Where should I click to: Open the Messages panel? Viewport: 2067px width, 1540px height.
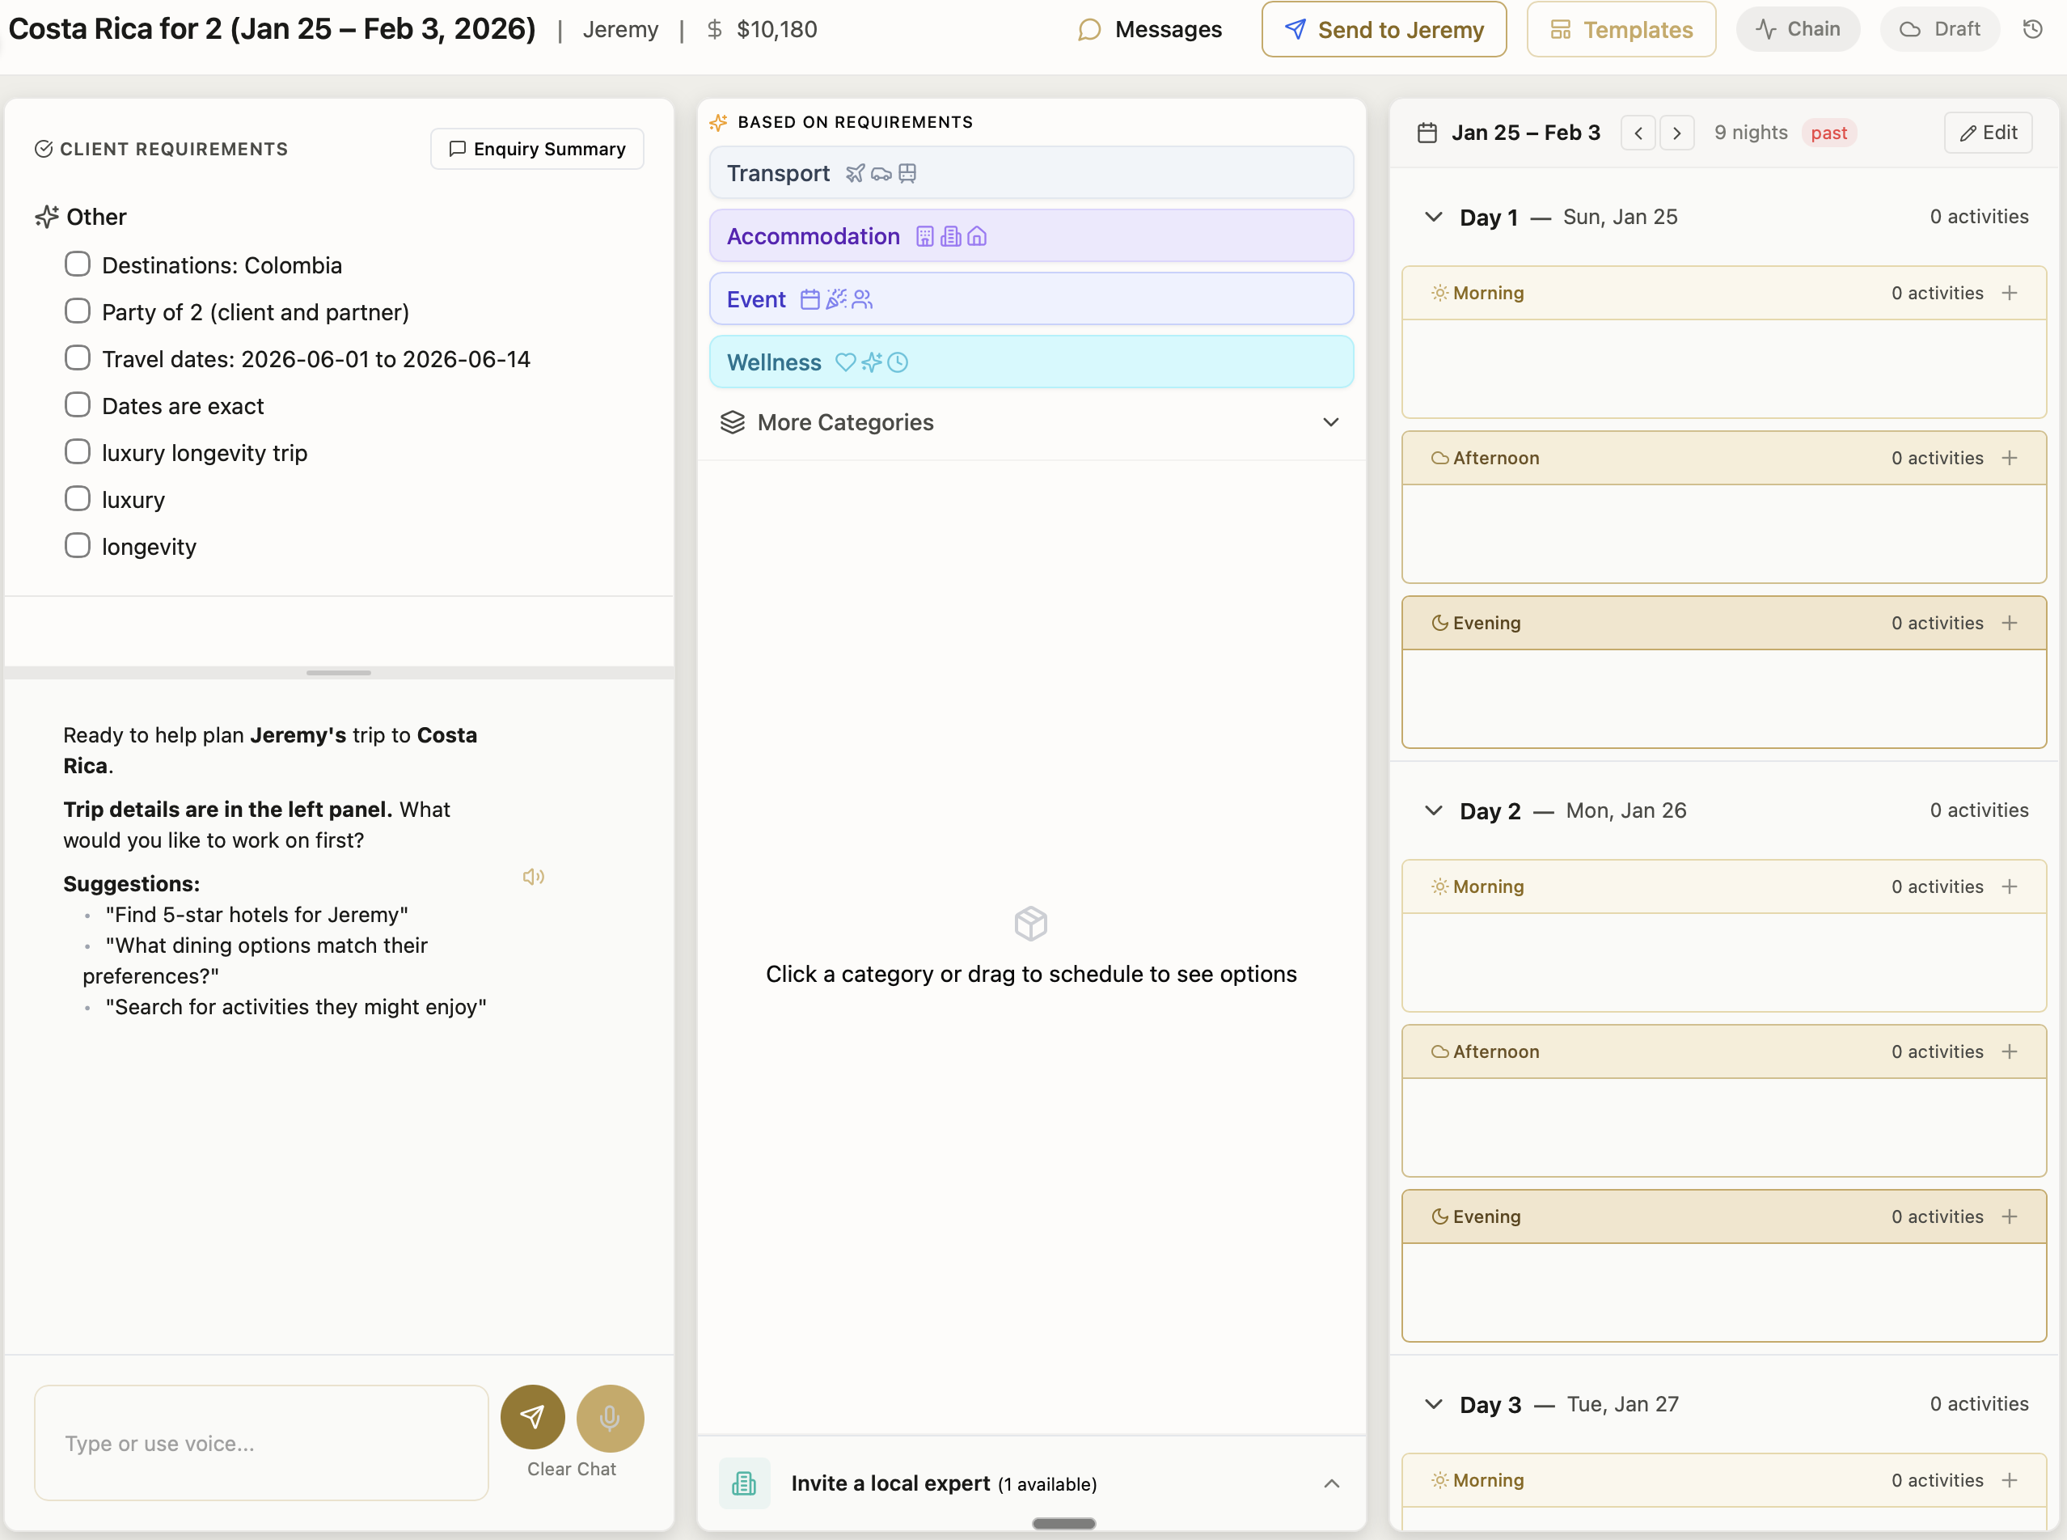[x=1148, y=29]
